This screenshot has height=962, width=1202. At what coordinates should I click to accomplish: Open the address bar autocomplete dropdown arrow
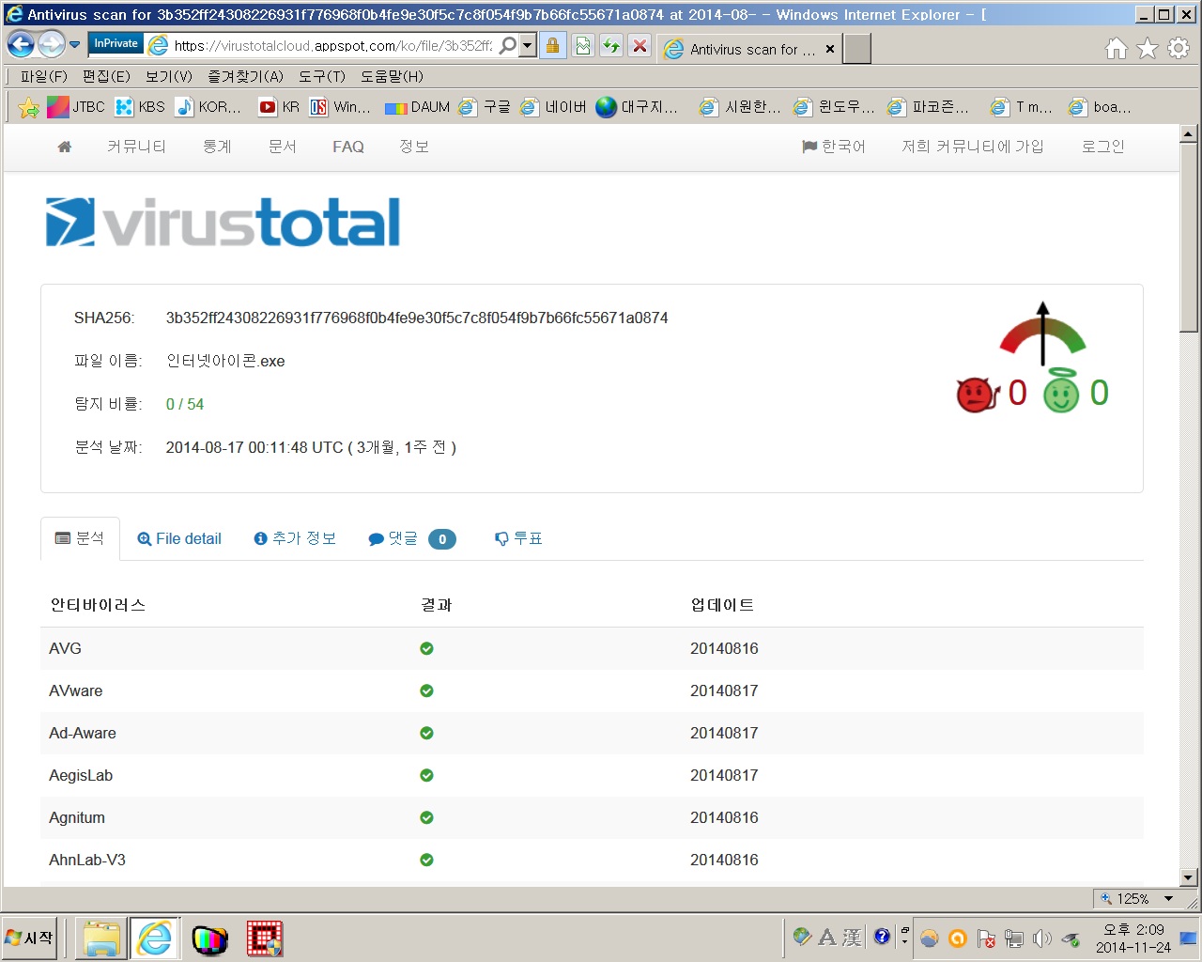(x=528, y=45)
